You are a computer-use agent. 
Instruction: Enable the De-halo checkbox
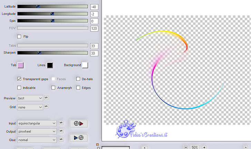point(78,79)
